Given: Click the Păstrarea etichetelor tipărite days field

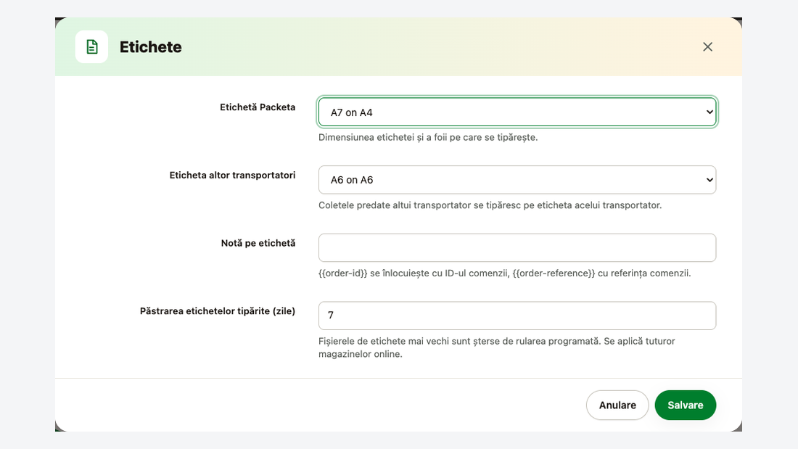Looking at the screenshot, I should click(x=517, y=316).
